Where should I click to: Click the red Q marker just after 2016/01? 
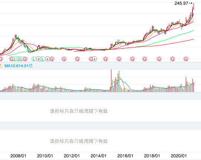pyautogui.click(x=132, y=59)
